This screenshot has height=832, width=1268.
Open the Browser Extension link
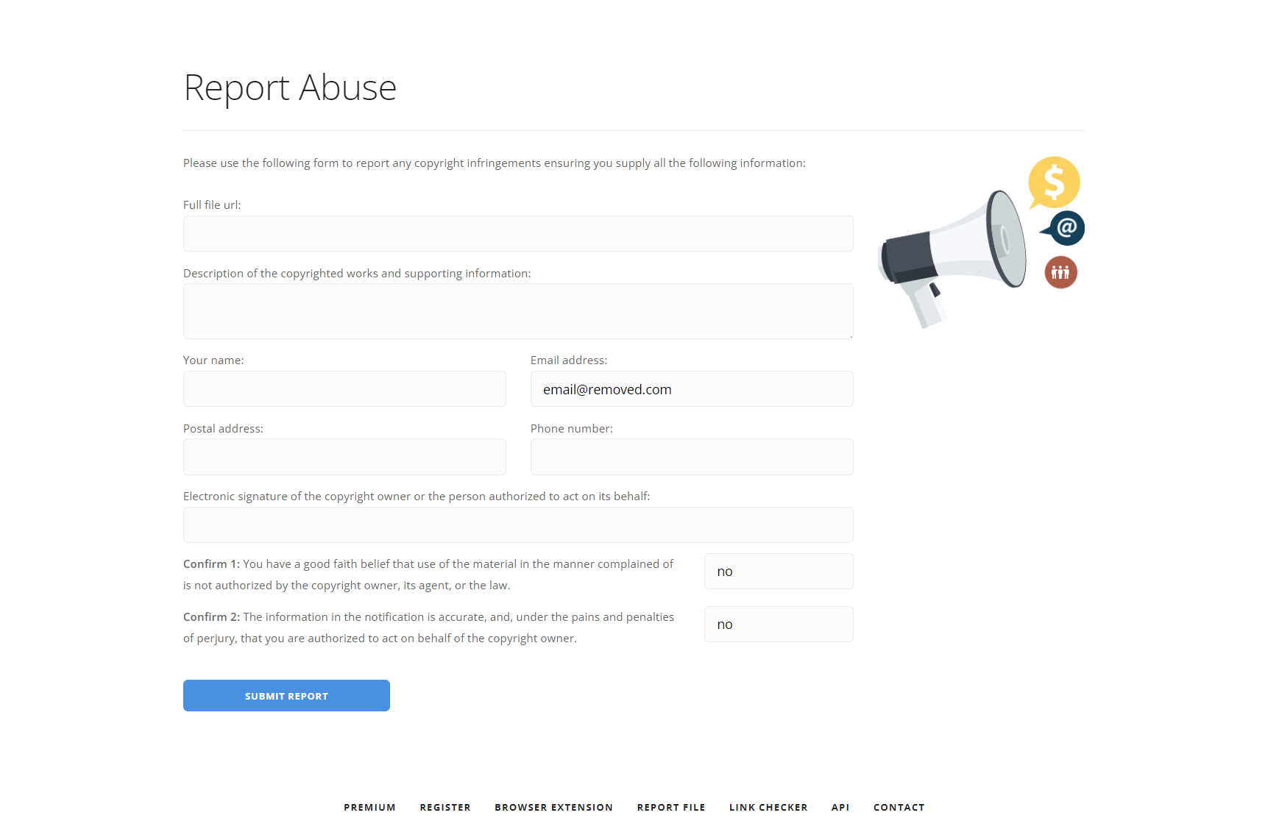[x=553, y=807]
